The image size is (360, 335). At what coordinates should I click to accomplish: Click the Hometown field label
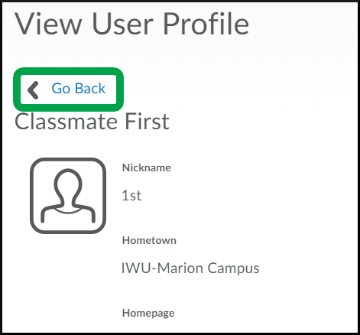click(x=149, y=240)
